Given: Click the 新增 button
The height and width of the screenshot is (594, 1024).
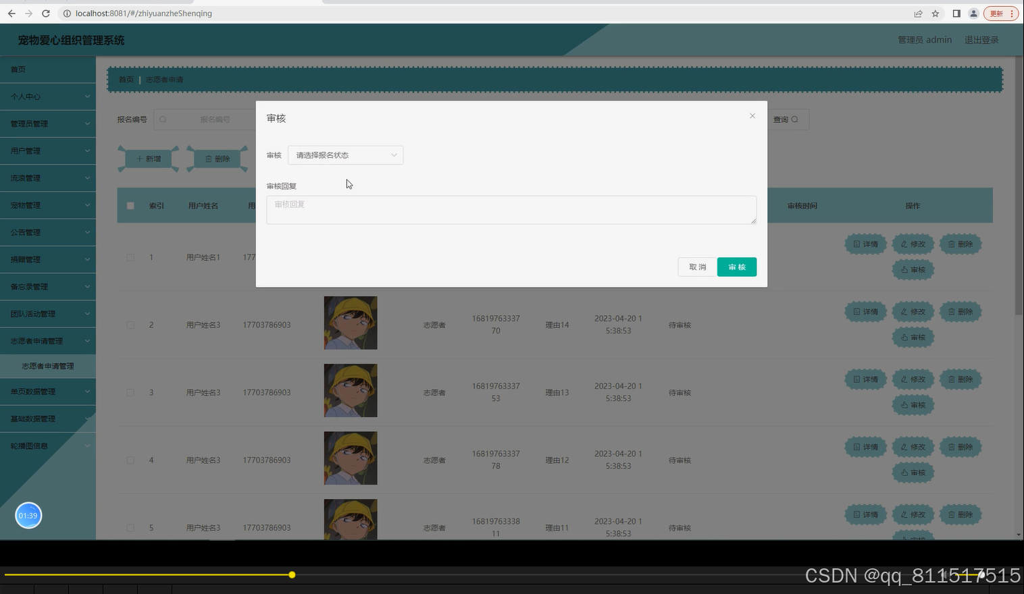Looking at the screenshot, I should click(149, 159).
